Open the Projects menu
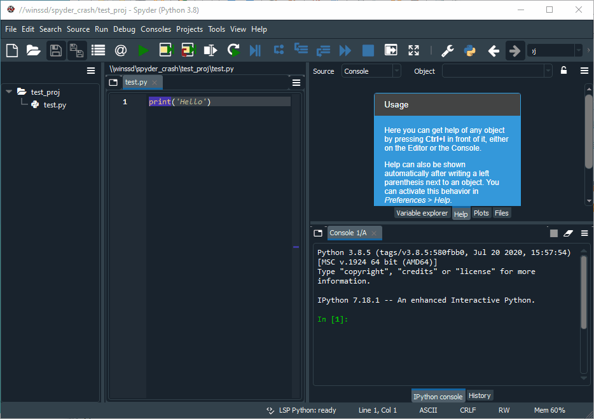This screenshot has height=419, width=594. pyautogui.click(x=190, y=29)
